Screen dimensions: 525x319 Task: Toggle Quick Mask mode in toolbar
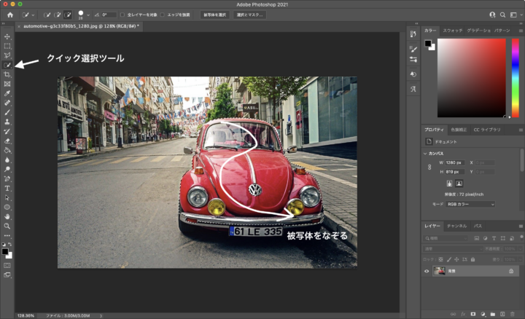[x=7, y=266]
